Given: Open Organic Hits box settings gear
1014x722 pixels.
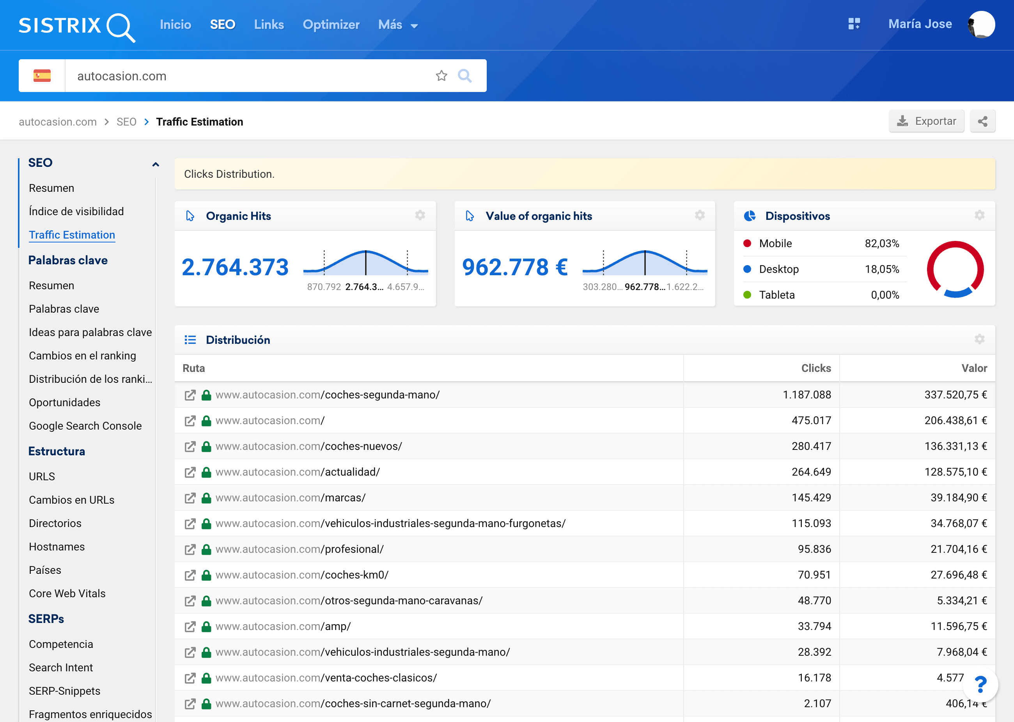Looking at the screenshot, I should (420, 216).
